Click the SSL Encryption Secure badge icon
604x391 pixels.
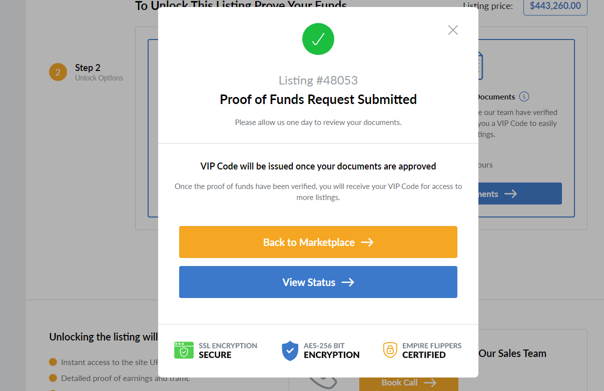point(184,350)
